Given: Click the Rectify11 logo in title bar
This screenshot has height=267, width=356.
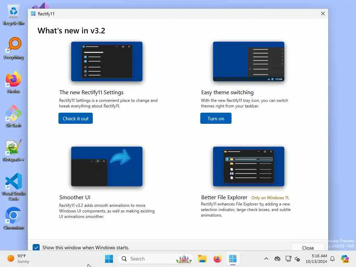Looking at the screenshot, I should point(33,14).
